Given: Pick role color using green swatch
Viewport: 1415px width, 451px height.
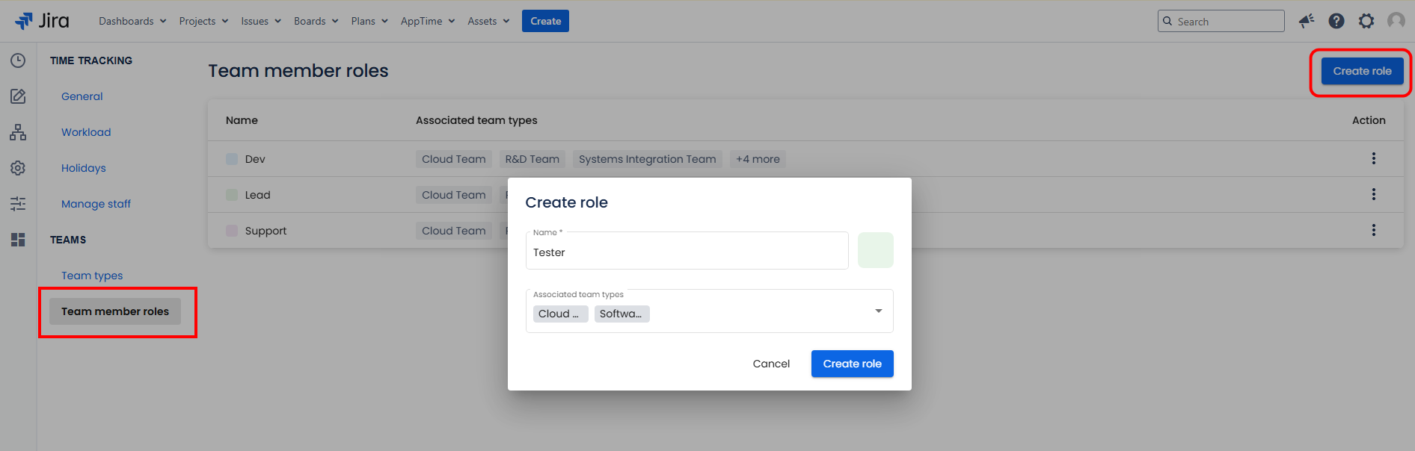Looking at the screenshot, I should pyautogui.click(x=875, y=250).
